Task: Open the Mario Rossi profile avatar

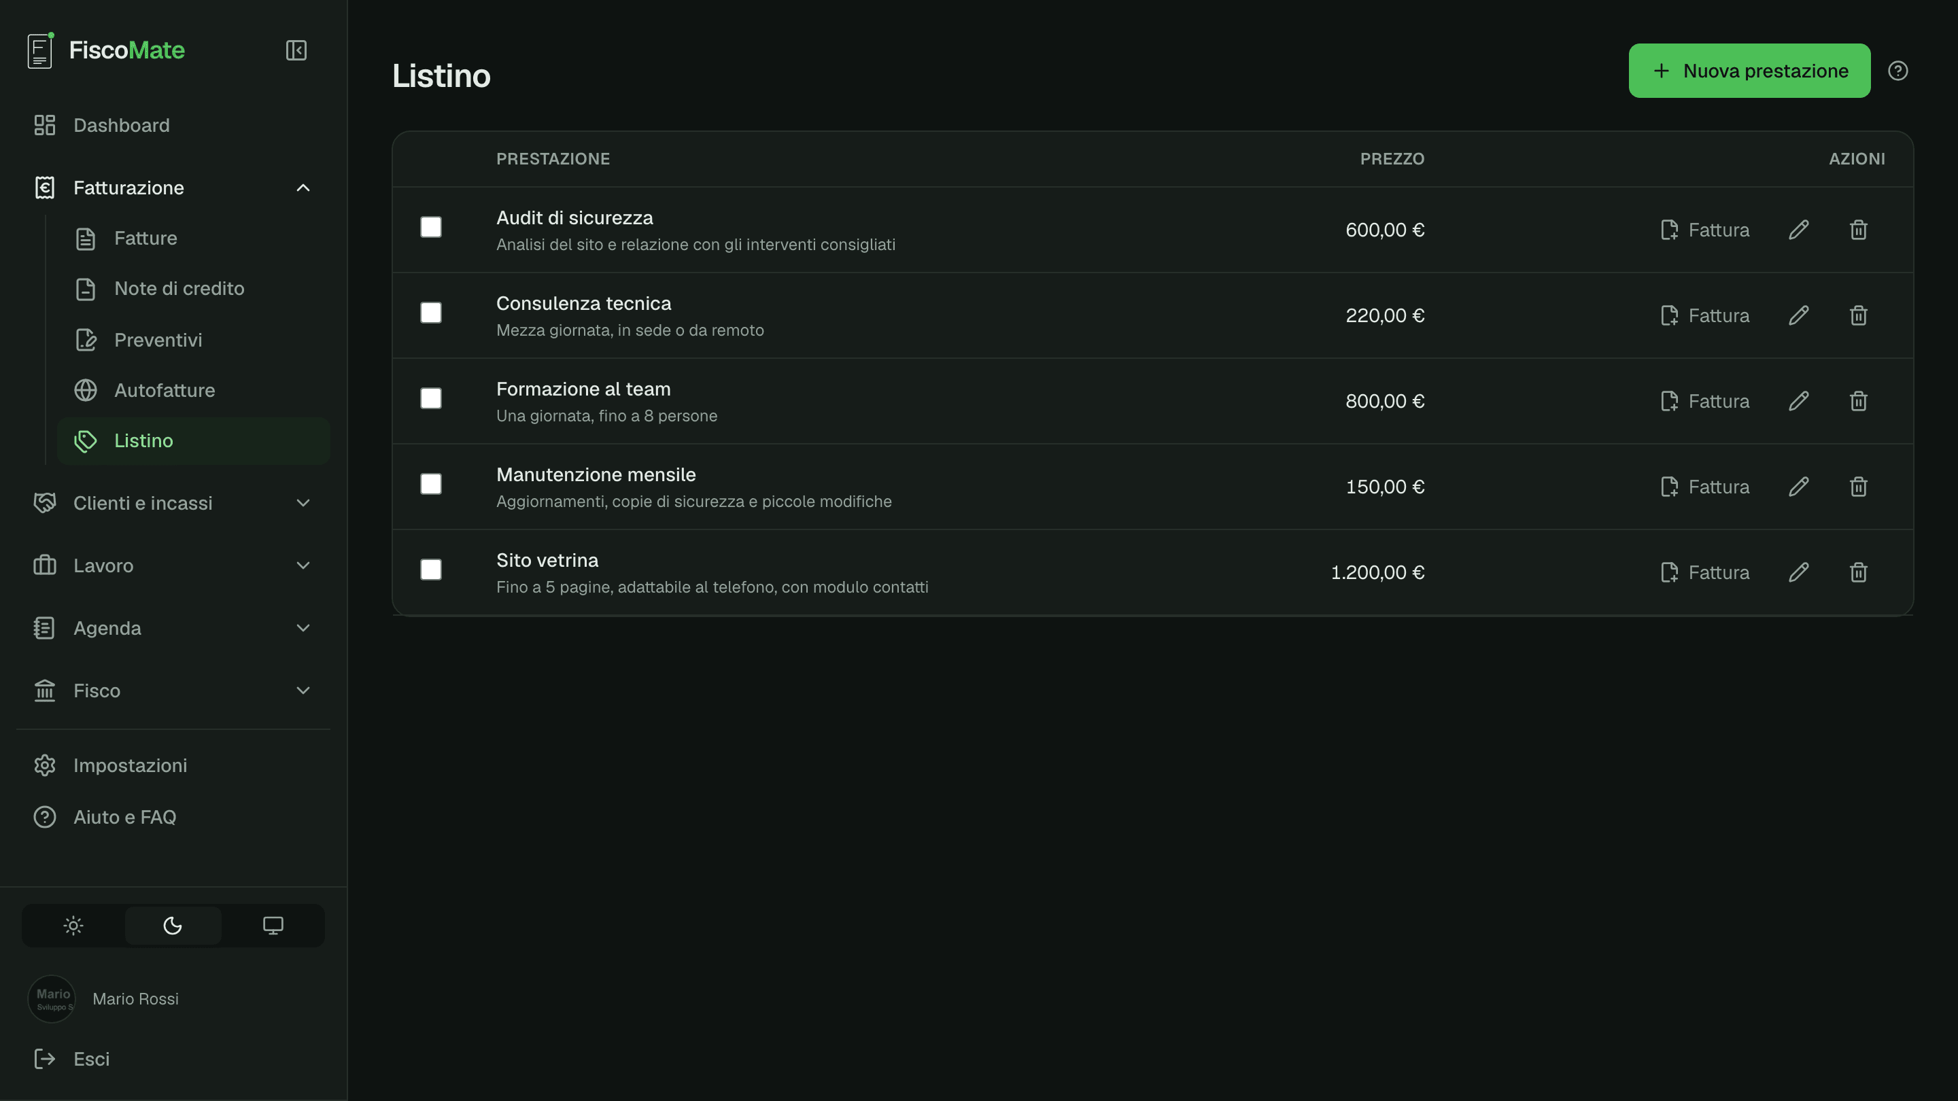Action: (52, 999)
